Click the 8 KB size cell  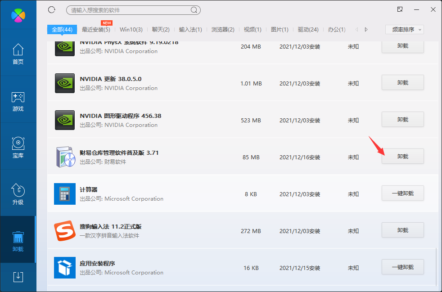(x=251, y=194)
